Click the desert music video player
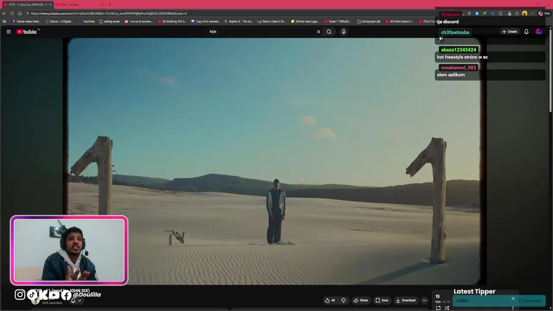 tap(274, 161)
